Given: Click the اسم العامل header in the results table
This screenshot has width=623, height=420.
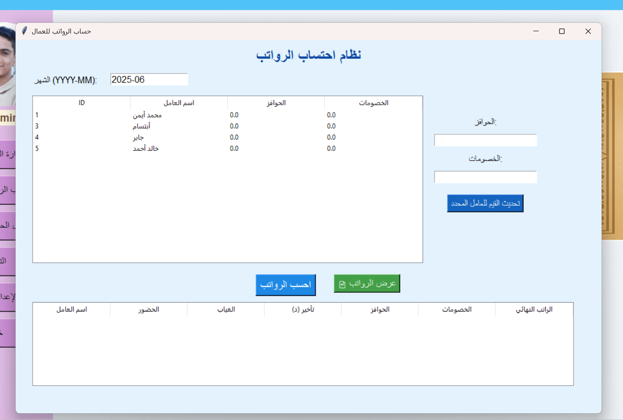Looking at the screenshot, I should point(72,309).
